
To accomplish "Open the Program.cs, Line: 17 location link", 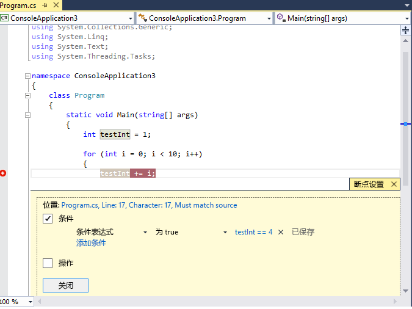I will 149,205.
